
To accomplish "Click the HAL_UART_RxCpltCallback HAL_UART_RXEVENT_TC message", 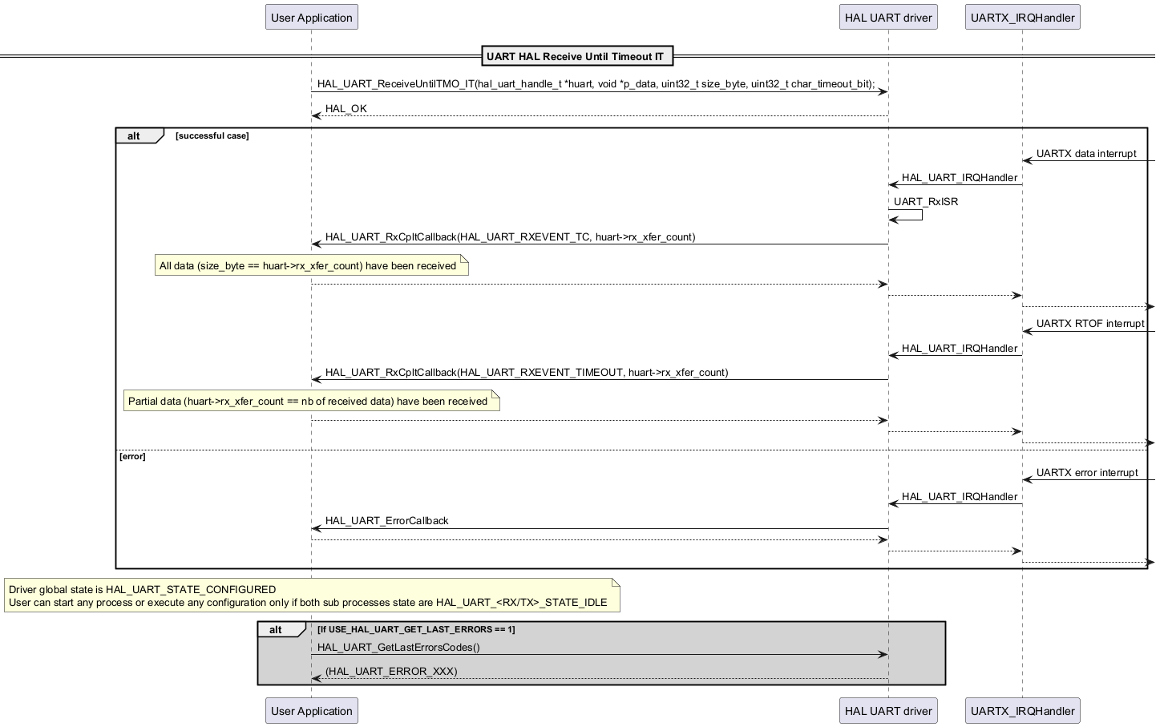I will (x=511, y=237).
